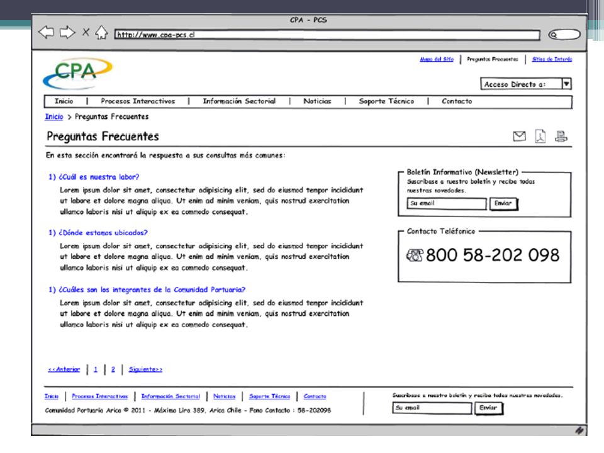Click footer Contacto link

point(315,396)
